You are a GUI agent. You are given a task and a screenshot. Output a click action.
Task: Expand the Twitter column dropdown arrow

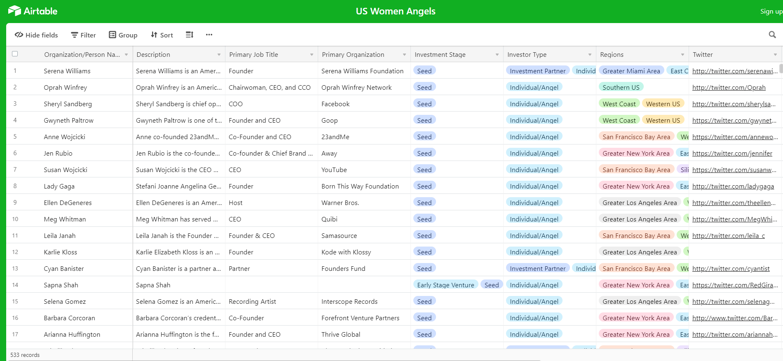point(775,55)
